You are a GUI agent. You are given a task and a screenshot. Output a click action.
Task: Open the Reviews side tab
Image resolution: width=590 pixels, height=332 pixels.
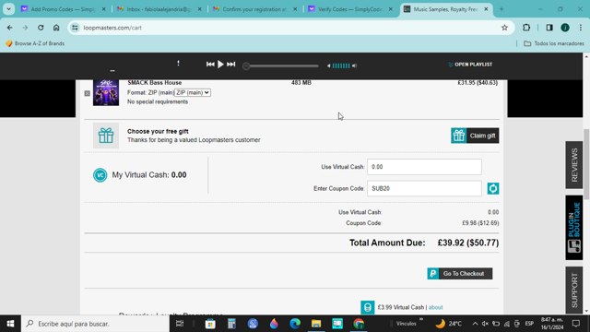pos(573,165)
